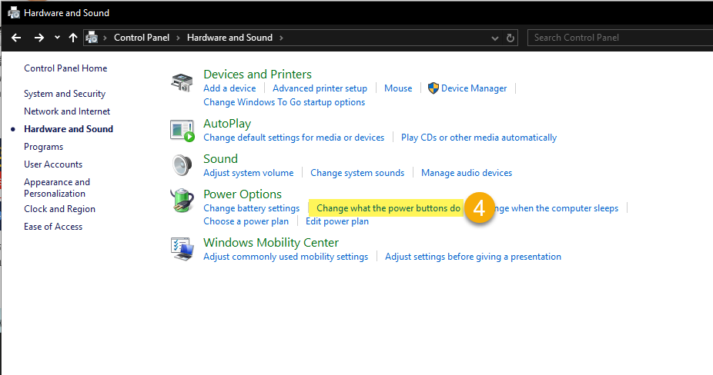Open Sound heading
This screenshot has width=713, height=375.
tap(220, 159)
